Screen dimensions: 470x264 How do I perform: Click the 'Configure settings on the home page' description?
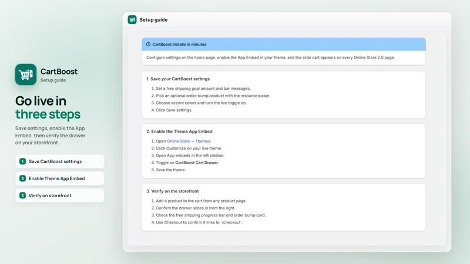coord(270,57)
